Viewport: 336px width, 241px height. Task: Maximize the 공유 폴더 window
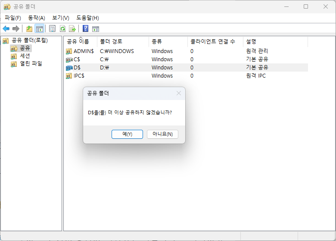pos(306,6)
